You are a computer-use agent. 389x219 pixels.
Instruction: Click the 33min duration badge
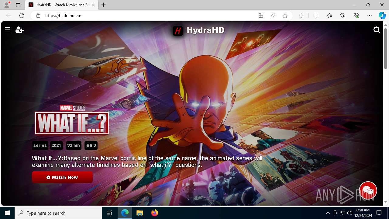pos(74,145)
